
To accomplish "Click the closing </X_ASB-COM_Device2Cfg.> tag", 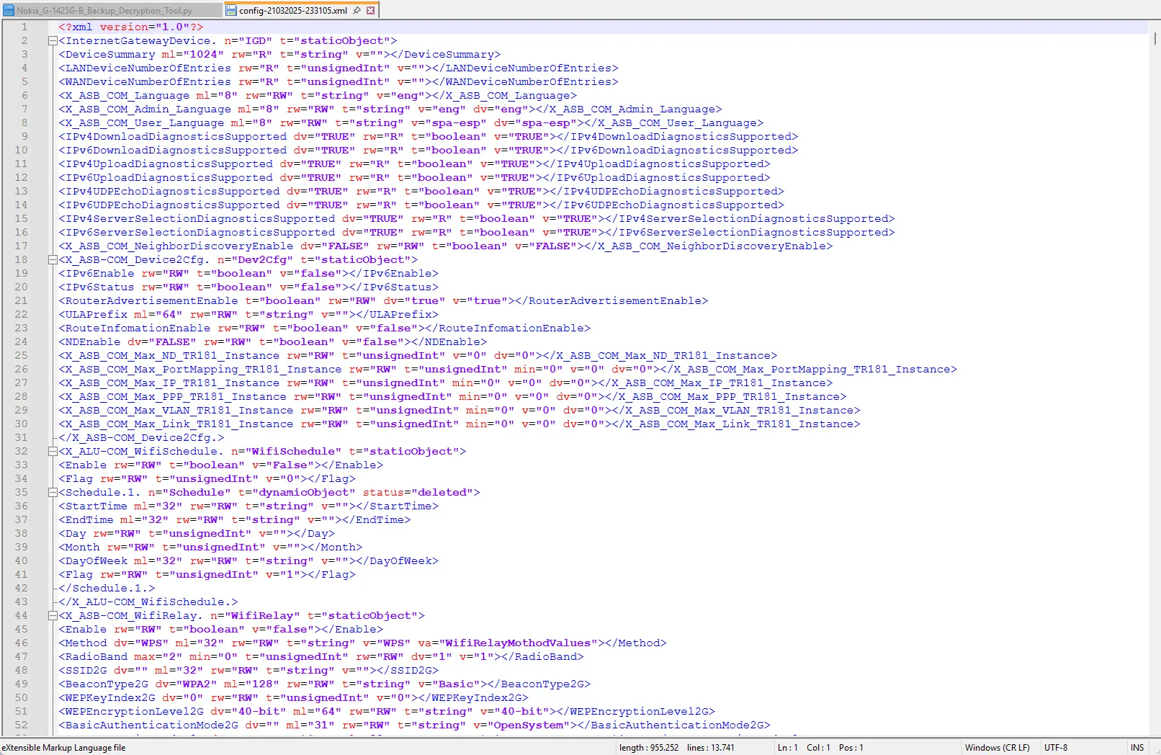I will [141, 438].
